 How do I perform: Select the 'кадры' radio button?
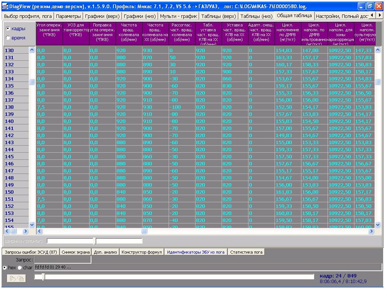[8, 29]
